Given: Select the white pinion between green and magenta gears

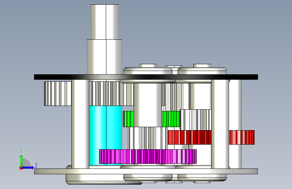Looking at the screenshot, I should click(148, 138).
